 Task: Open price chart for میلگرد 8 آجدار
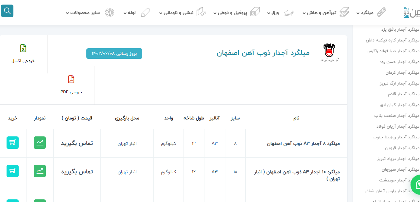[40, 143]
